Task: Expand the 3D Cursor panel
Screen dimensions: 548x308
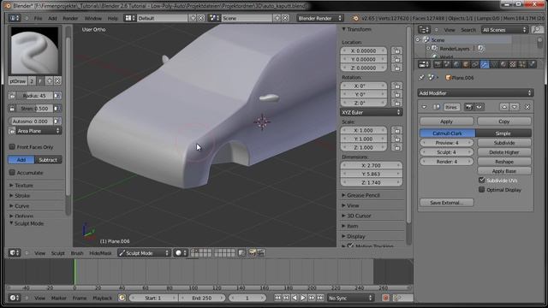Action: [359, 216]
